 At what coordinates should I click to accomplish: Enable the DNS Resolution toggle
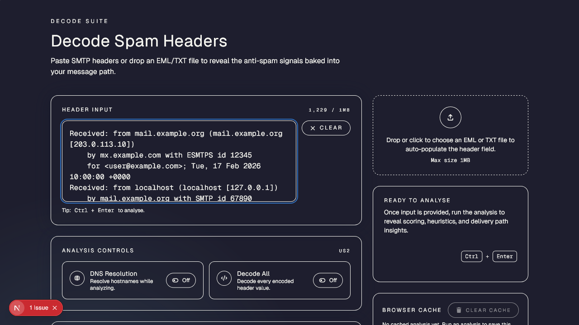click(181, 280)
